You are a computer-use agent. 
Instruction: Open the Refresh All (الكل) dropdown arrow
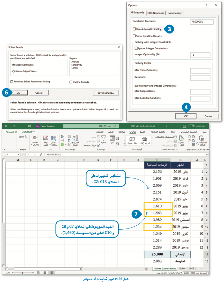pos(179,145)
